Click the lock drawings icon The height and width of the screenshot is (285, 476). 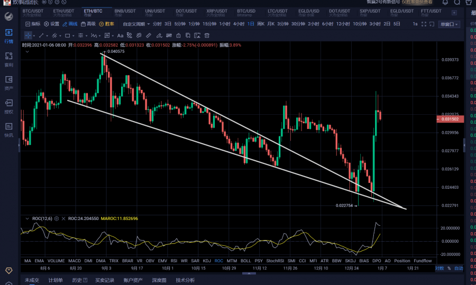tap(179, 35)
